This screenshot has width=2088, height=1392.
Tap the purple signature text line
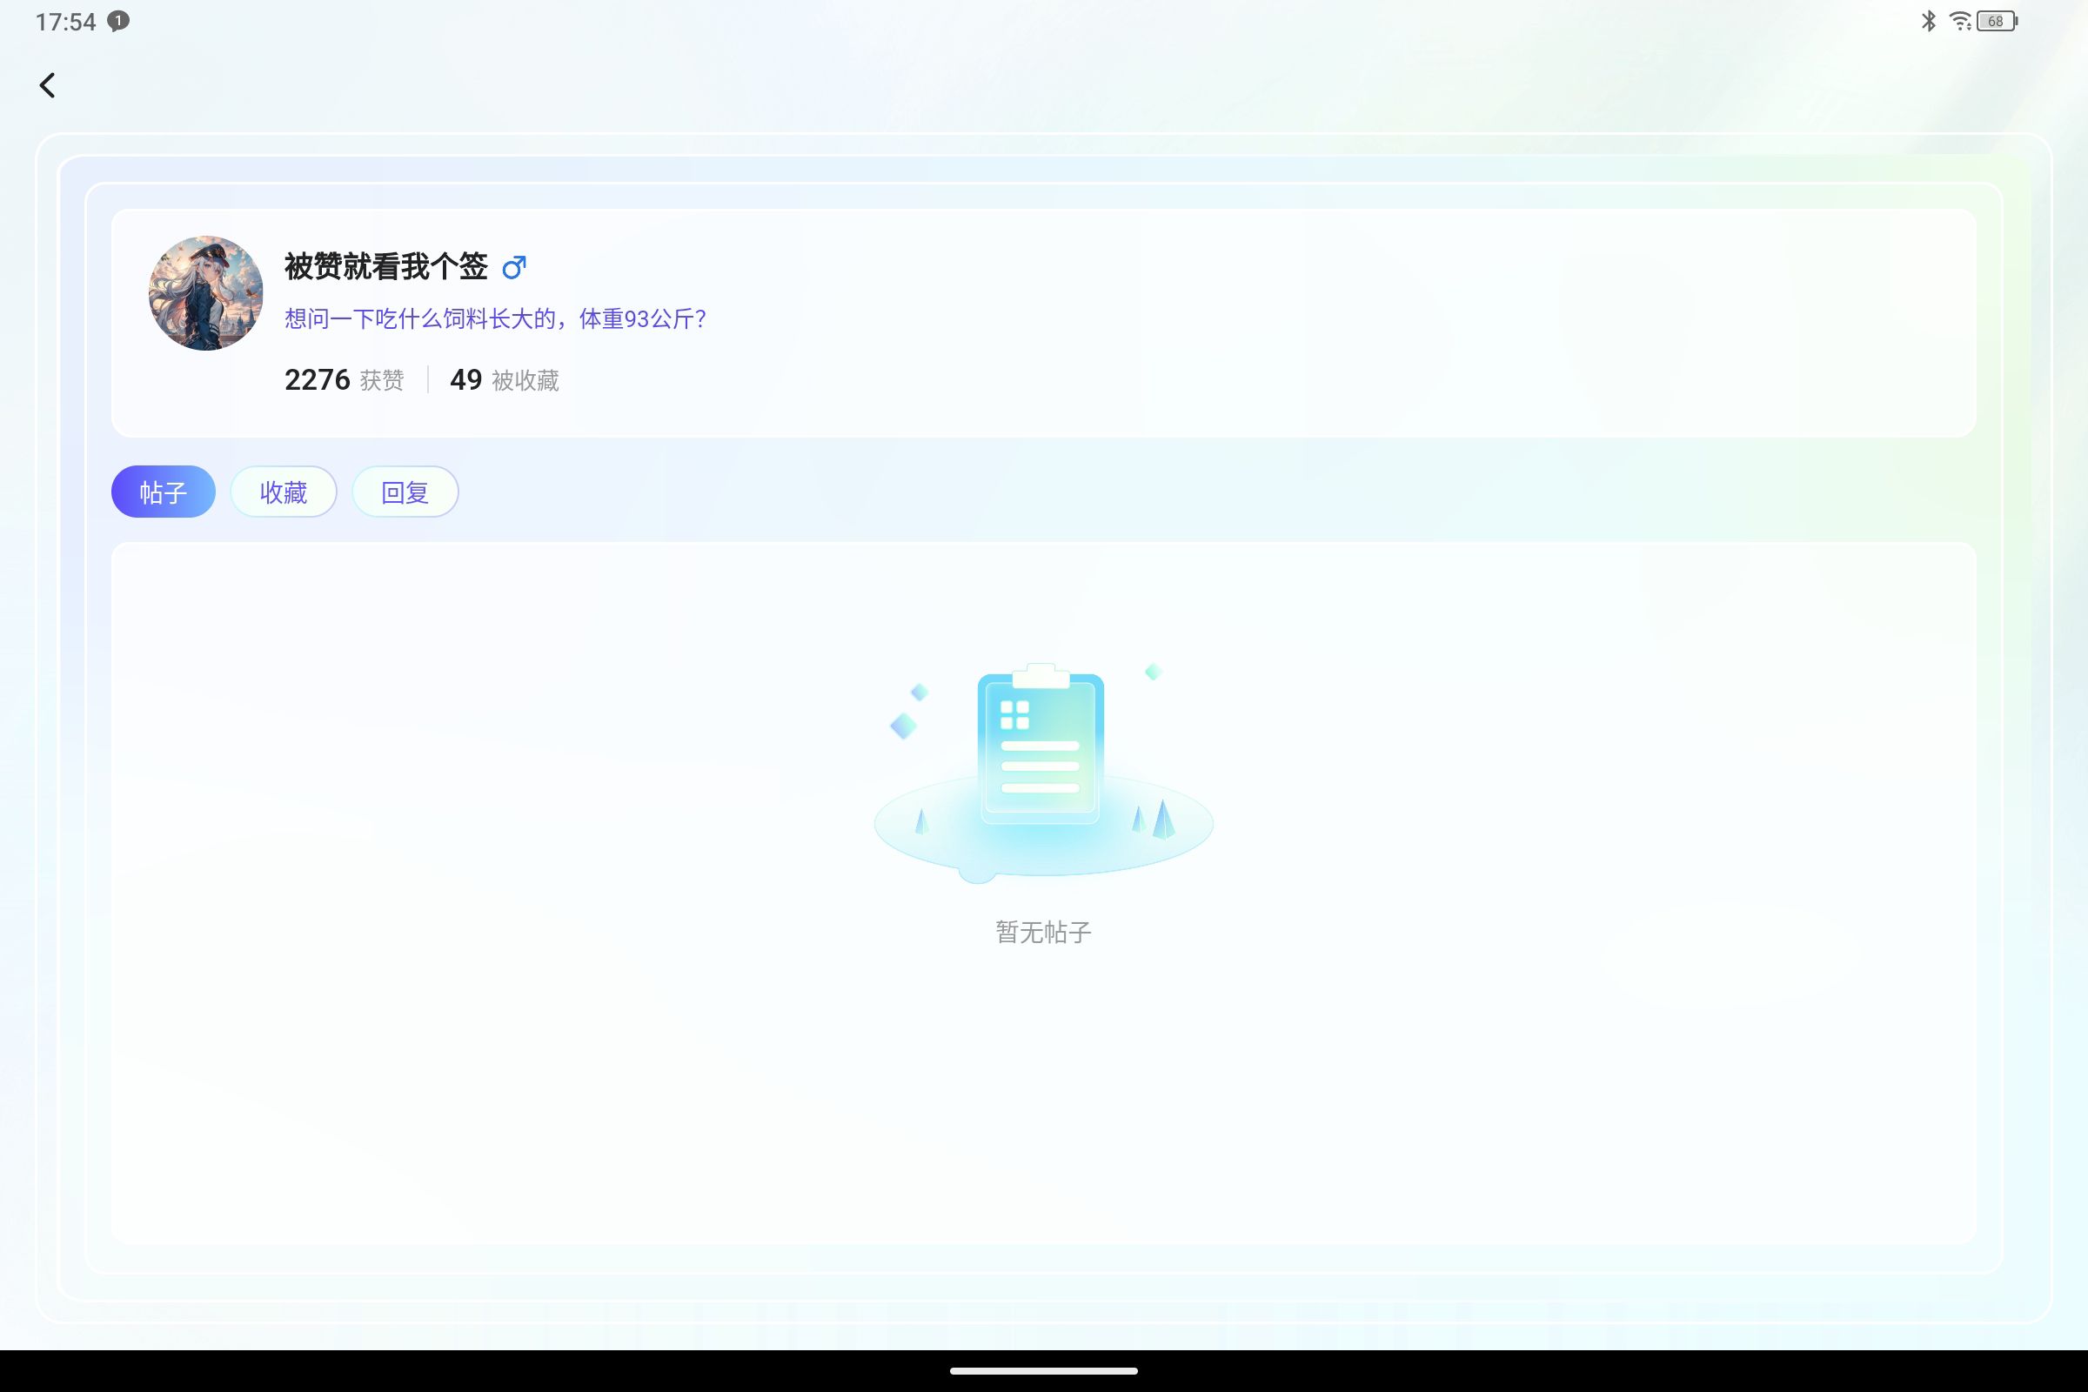(494, 318)
